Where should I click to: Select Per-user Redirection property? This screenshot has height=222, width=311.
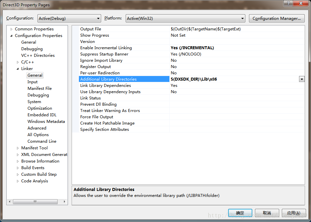(x=124, y=73)
